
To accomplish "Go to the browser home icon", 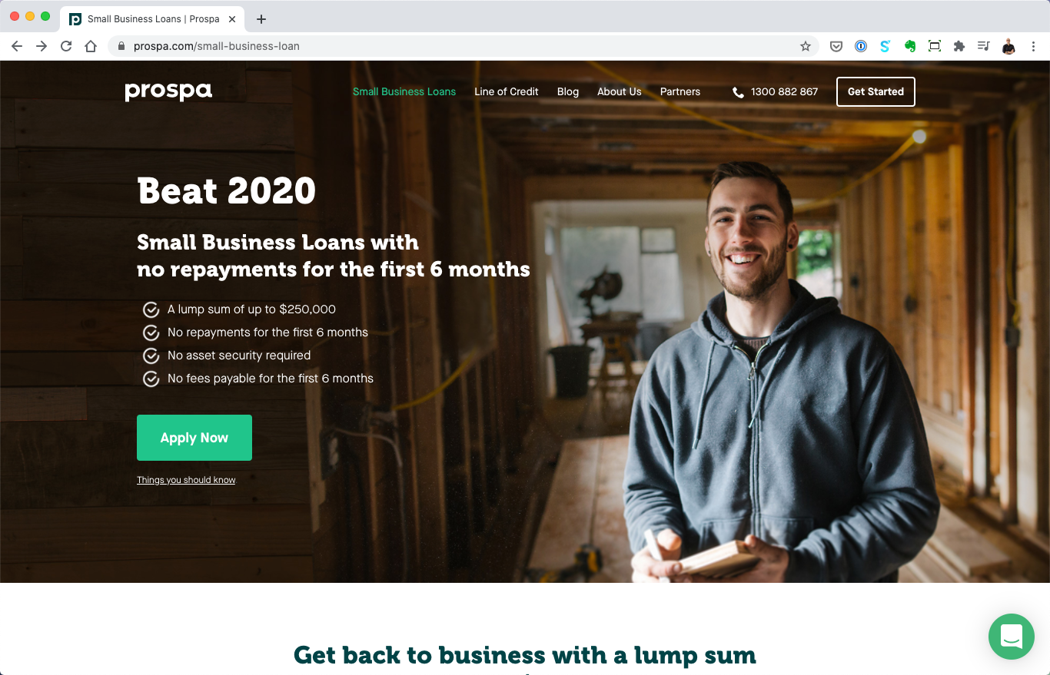I will click(91, 46).
